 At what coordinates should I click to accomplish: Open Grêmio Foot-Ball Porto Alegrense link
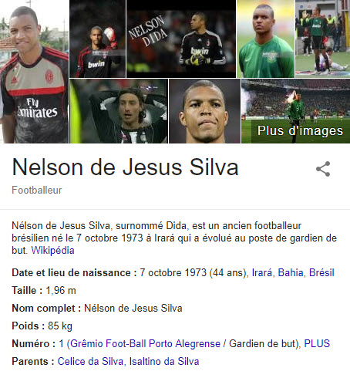145,343
